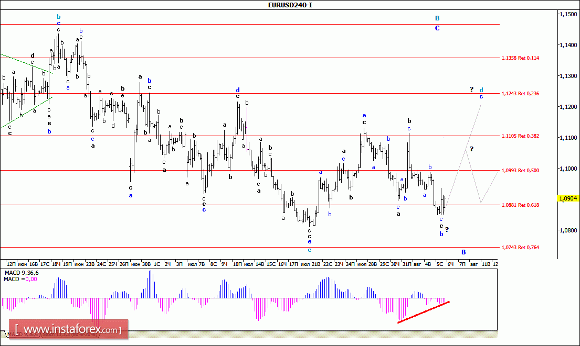Select the 1,0881 Ret 0,618 Fibonacci label

click(x=520, y=205)
